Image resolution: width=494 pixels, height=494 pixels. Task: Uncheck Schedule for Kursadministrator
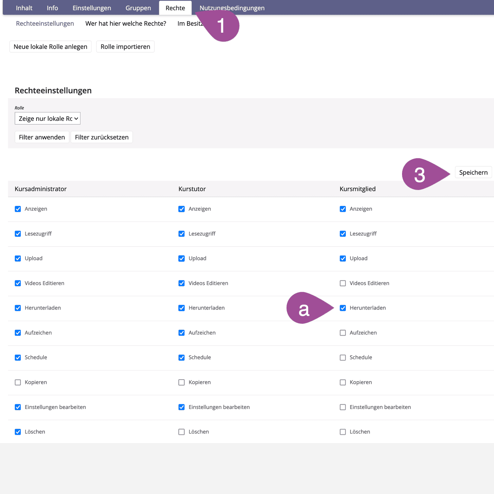18,358
